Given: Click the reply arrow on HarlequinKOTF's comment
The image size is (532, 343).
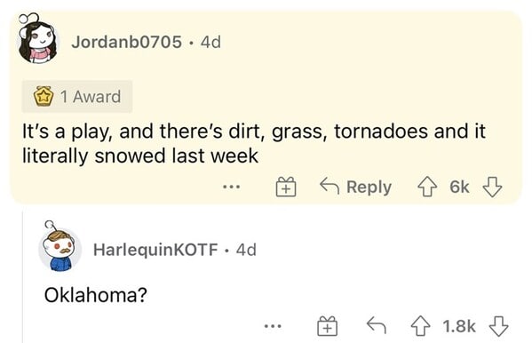Looking at the screenshot, I should [377, 326].
